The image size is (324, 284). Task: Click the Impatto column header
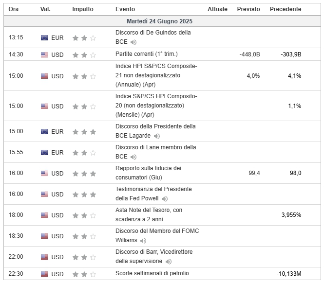(x=83, y=9)
